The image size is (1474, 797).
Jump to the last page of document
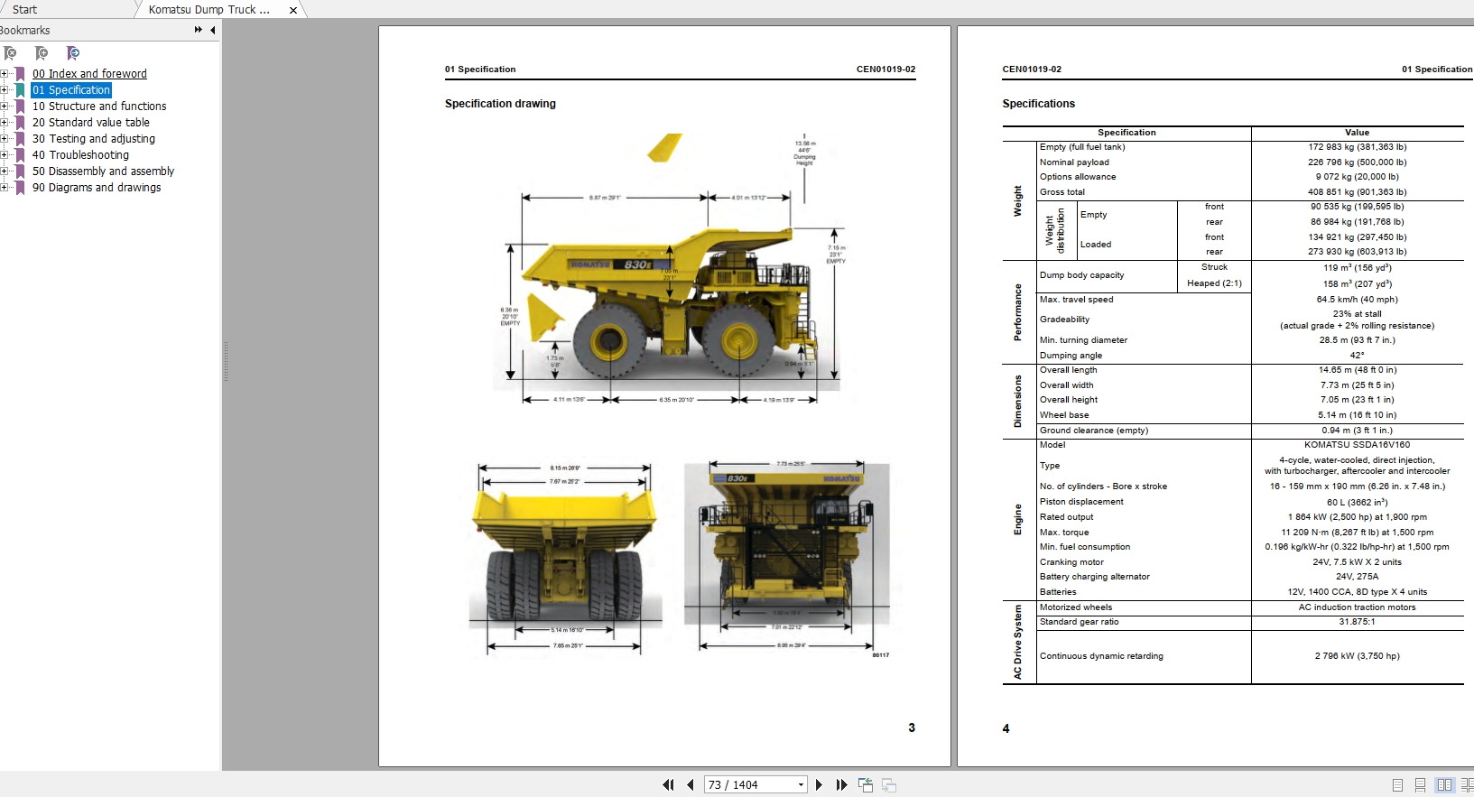coord(841,784)
